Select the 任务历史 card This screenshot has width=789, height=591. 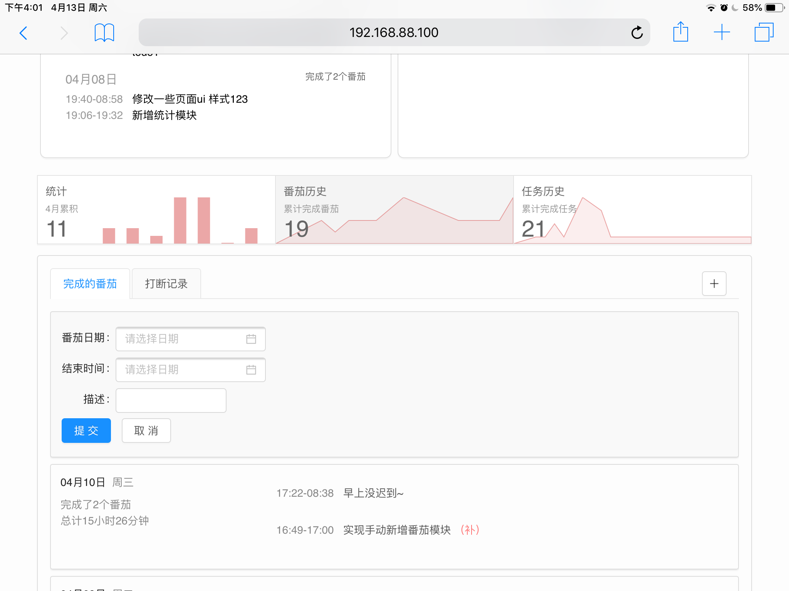click(633, 210)
